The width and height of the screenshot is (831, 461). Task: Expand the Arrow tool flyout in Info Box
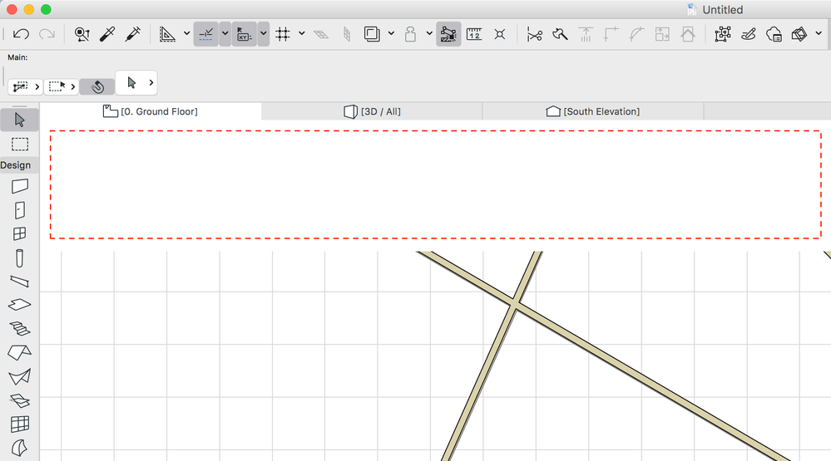151,82
